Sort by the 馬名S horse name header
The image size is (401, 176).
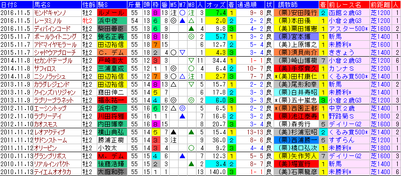click(57, 5)
